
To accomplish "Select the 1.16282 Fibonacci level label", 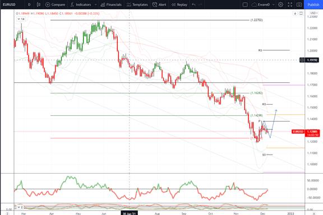I will tap(256, 93).
